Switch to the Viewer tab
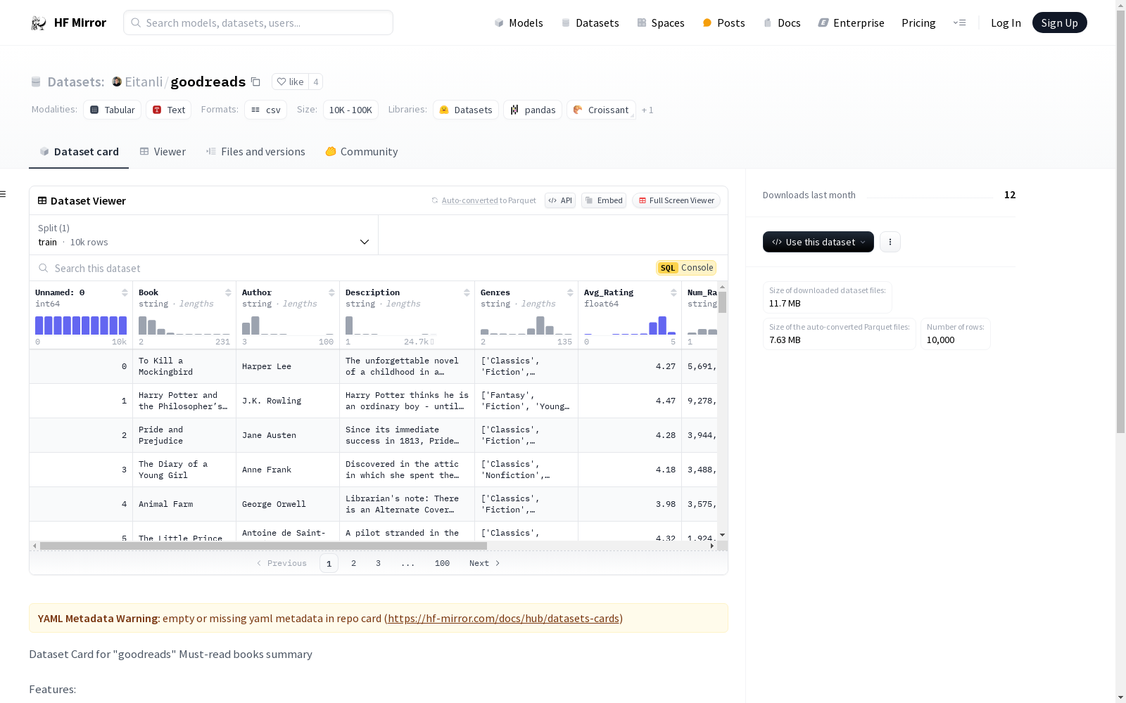The height and width of the screenshot is (703, 1126). [x=163, y=152]
